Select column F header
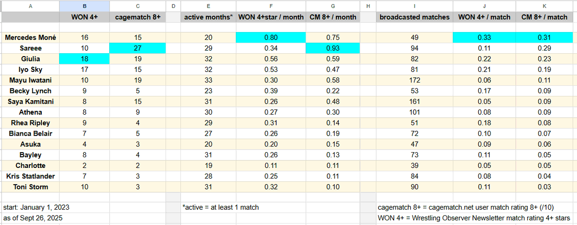Image resolution: width=577 pixels, height=225 pixels. tap(271, 6)
